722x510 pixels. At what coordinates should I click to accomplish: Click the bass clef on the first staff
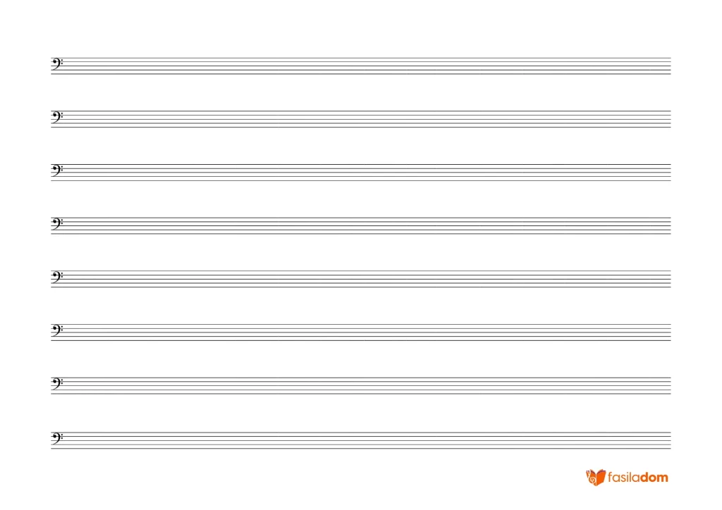pos(57,64)
